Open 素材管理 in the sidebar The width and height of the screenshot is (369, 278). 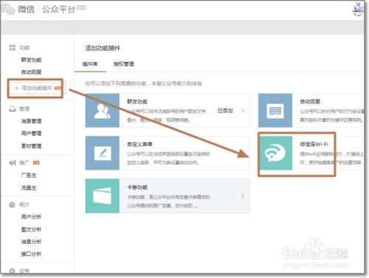[31, 146]
